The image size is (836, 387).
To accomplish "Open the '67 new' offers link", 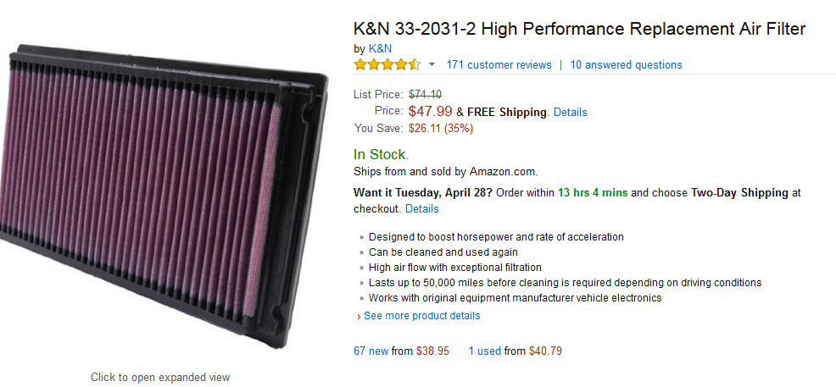I will [x=371, y=351].
